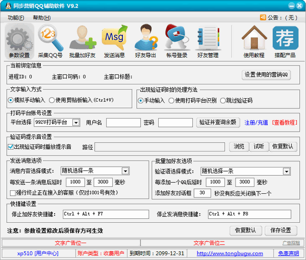
Task: Click the 广告招租 link
Action: 291,243
